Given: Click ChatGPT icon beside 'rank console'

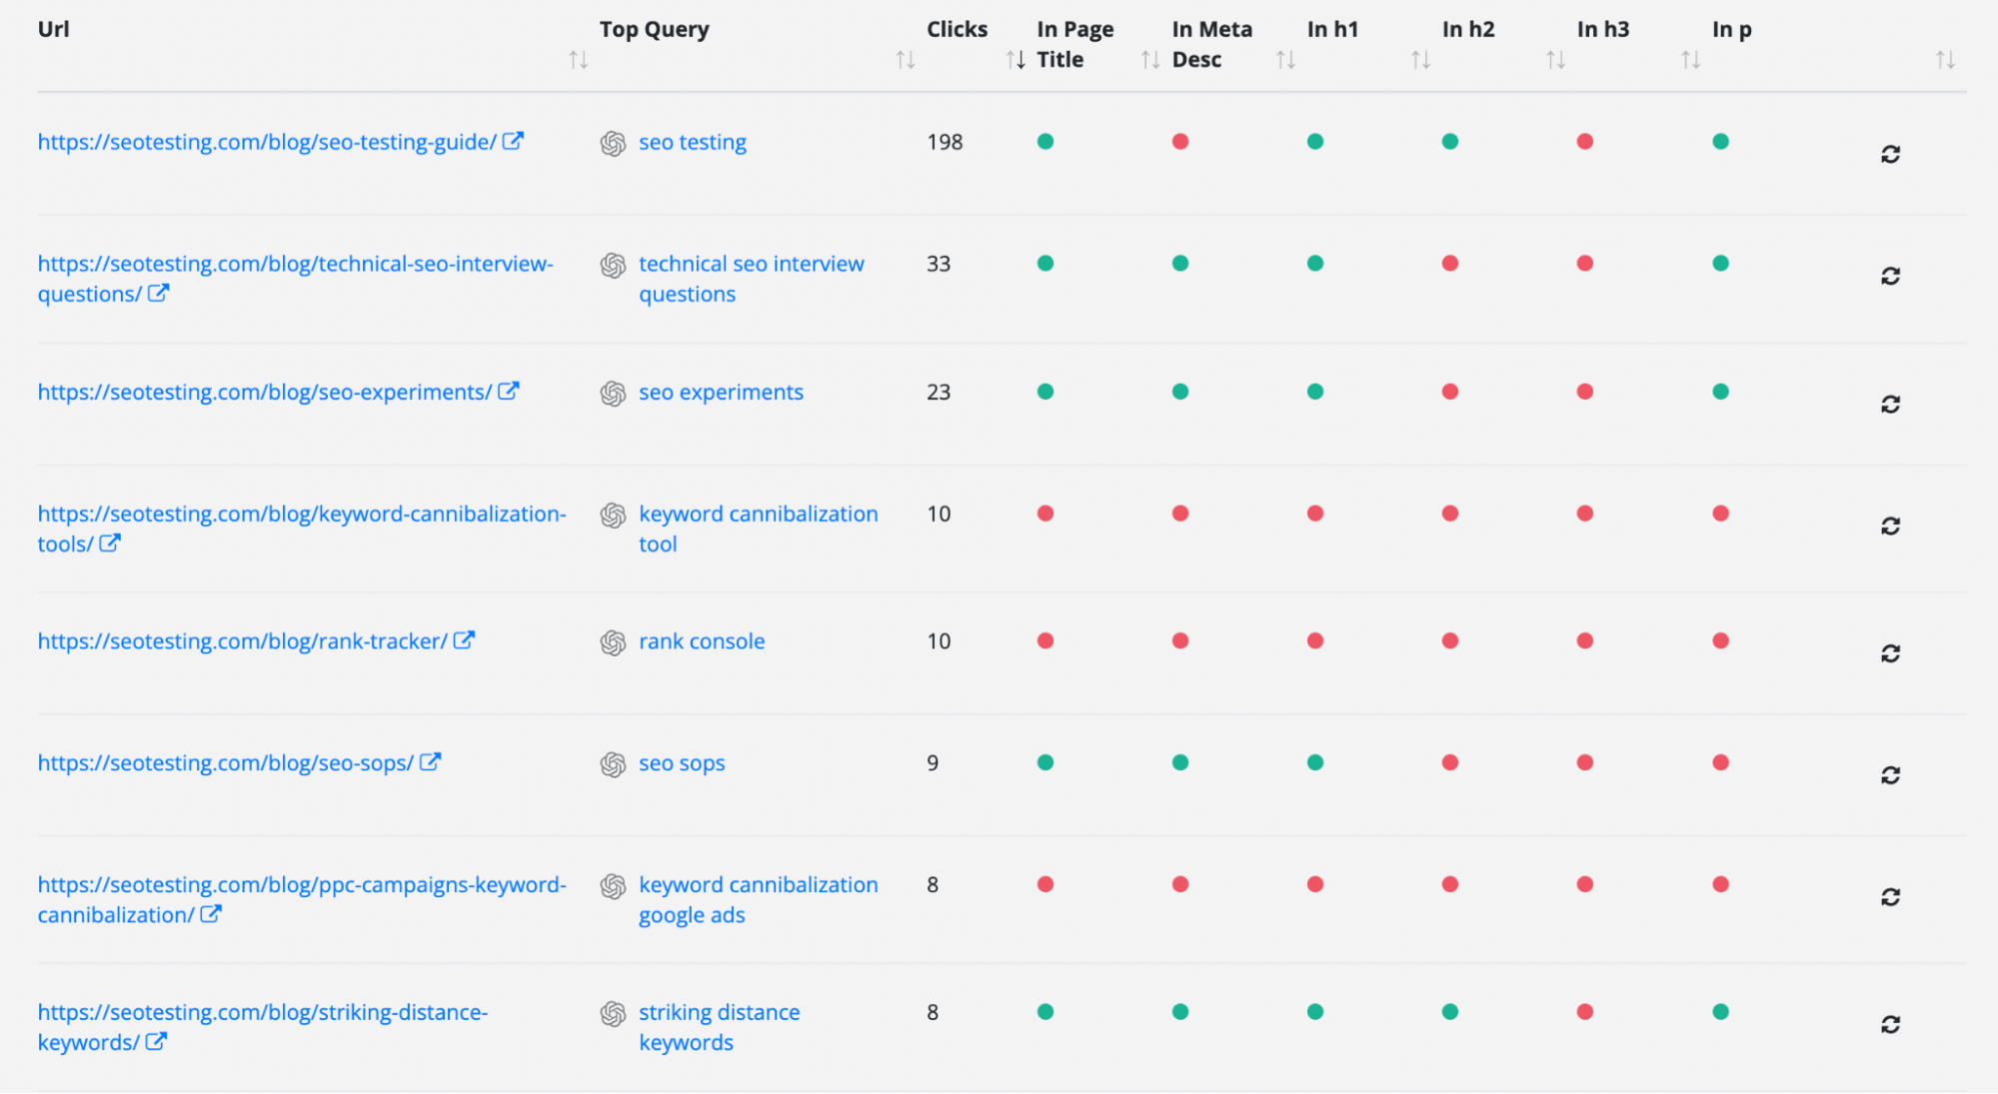Looking at the screenshot, I should pyautogui.click(x=613, y=642).
